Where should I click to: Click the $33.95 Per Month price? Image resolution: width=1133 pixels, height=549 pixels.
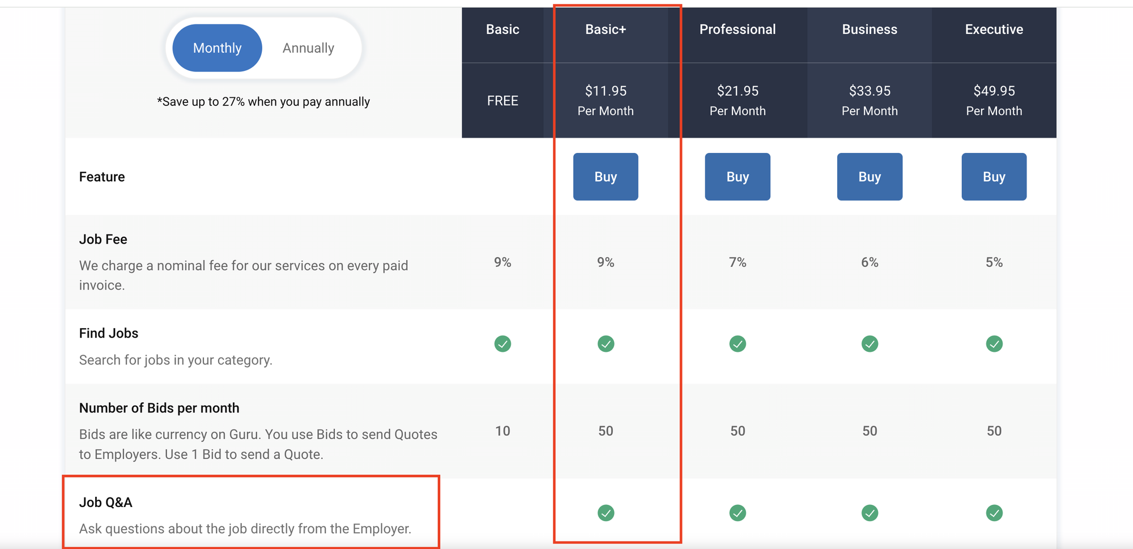coord(870,101)
